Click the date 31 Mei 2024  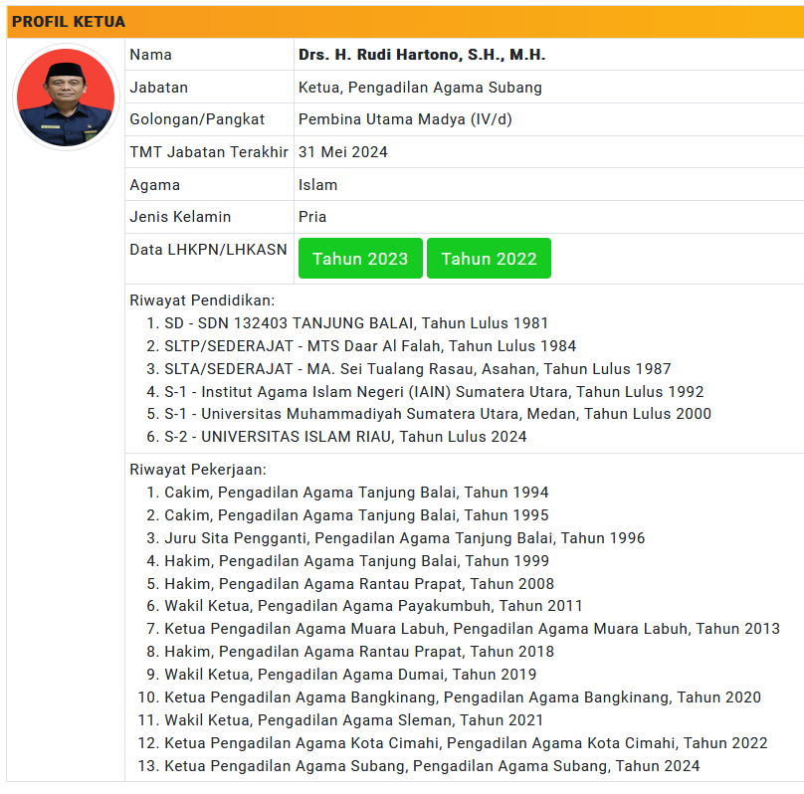343,152
